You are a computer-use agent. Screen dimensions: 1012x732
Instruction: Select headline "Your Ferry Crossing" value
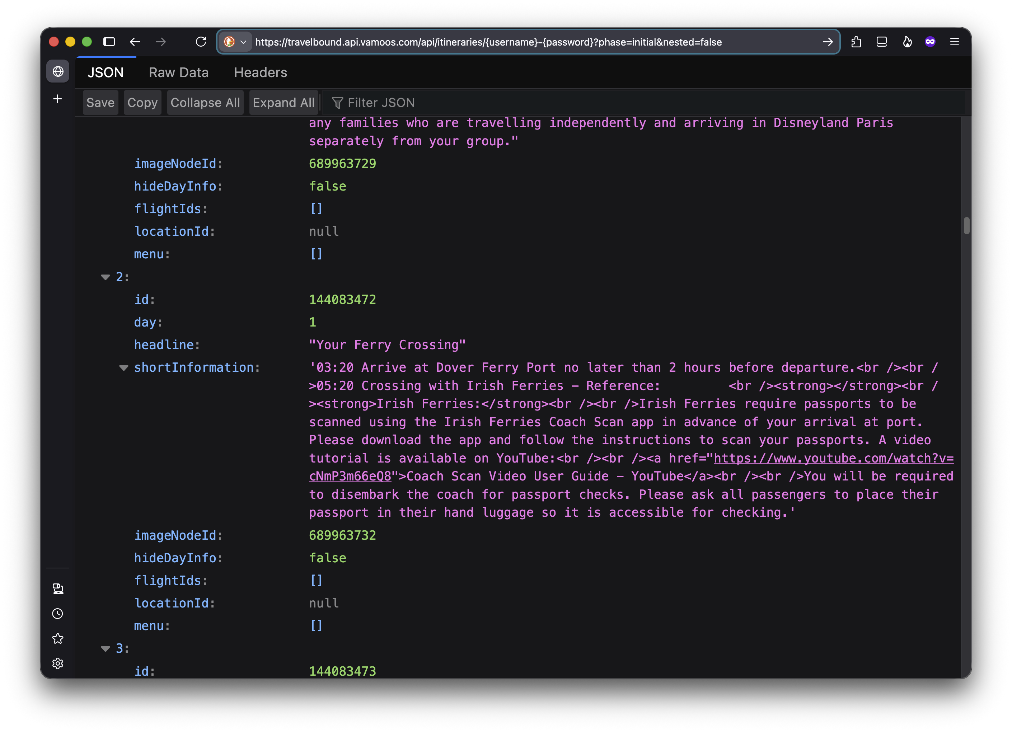click(387, 345)
